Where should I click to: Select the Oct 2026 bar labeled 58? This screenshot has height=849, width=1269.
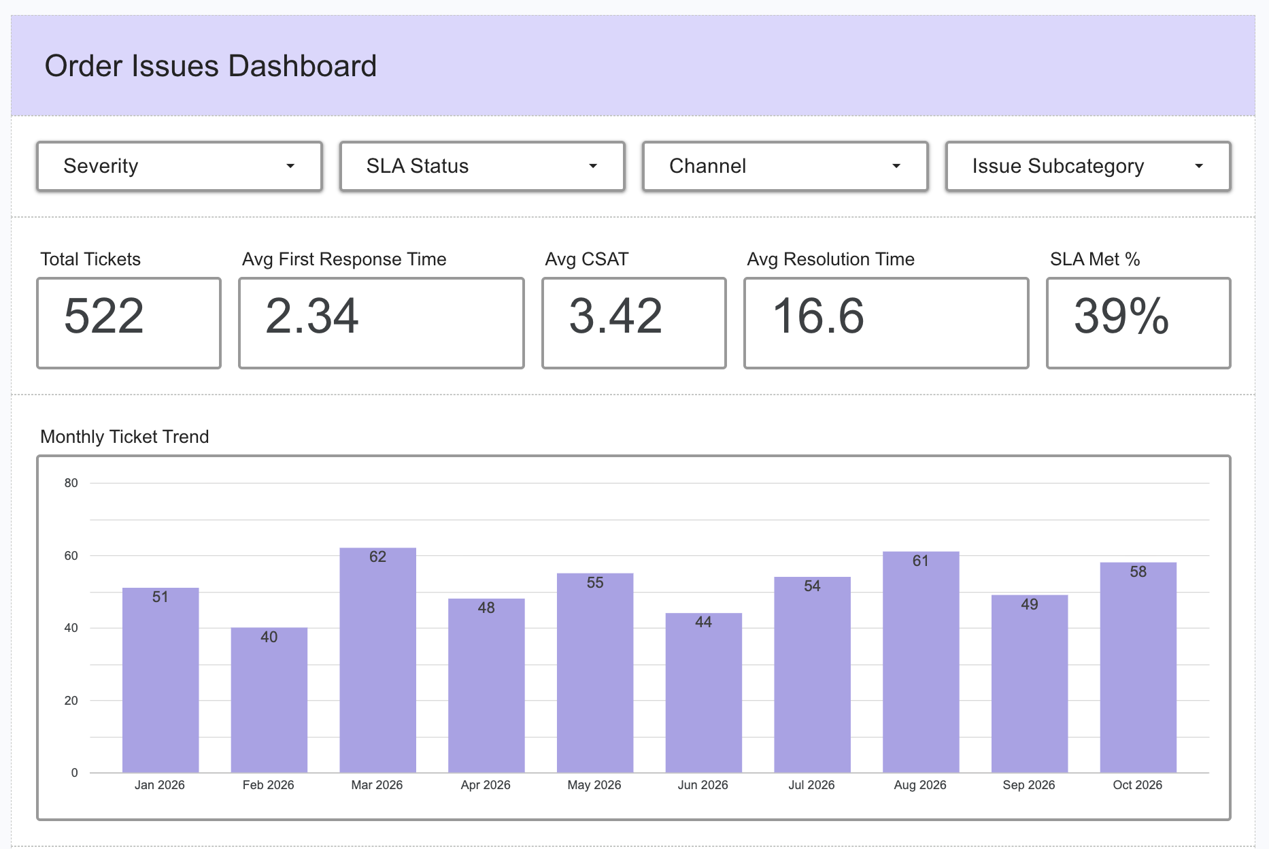coord(1138,667)
